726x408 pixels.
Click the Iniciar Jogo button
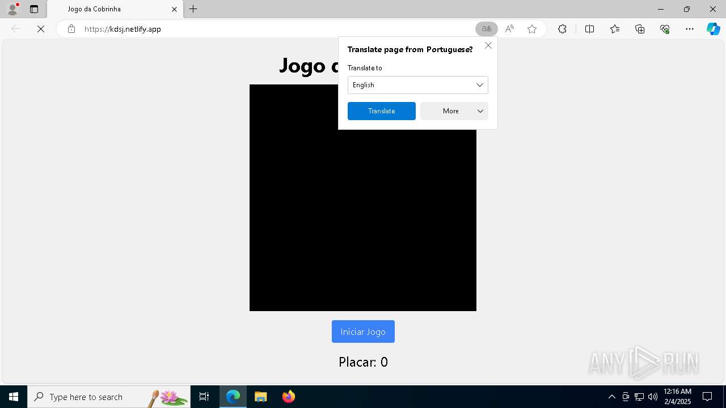pos(363,331)
